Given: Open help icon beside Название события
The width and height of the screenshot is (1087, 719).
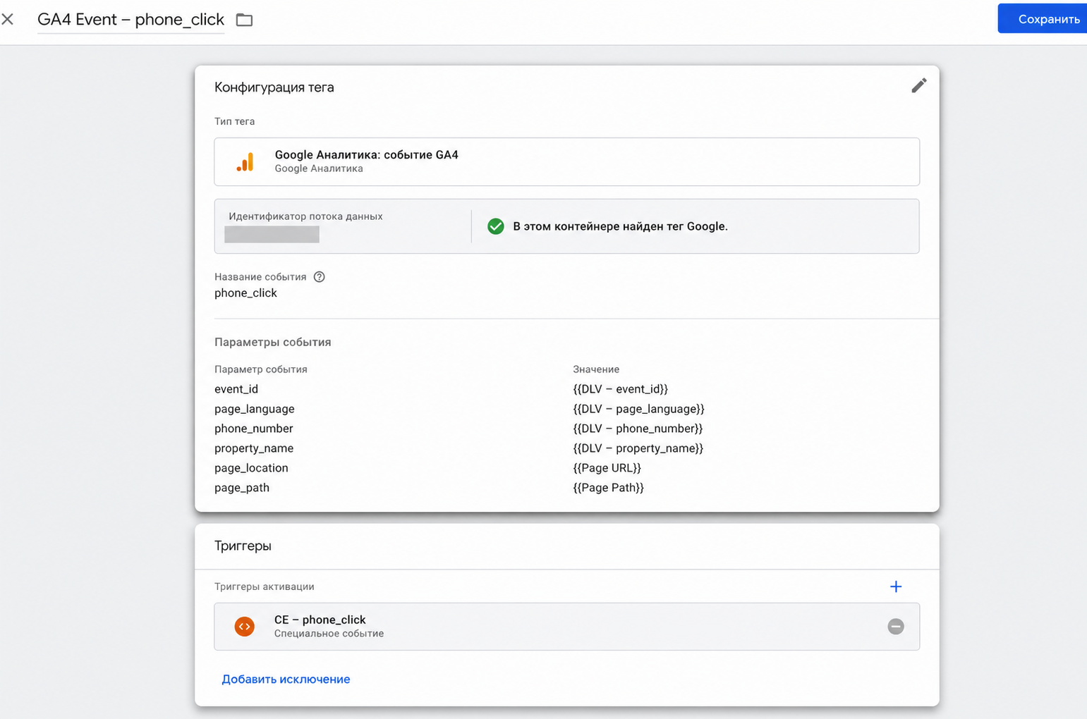Looking at the screenshot, I should [x=319, y=276].
